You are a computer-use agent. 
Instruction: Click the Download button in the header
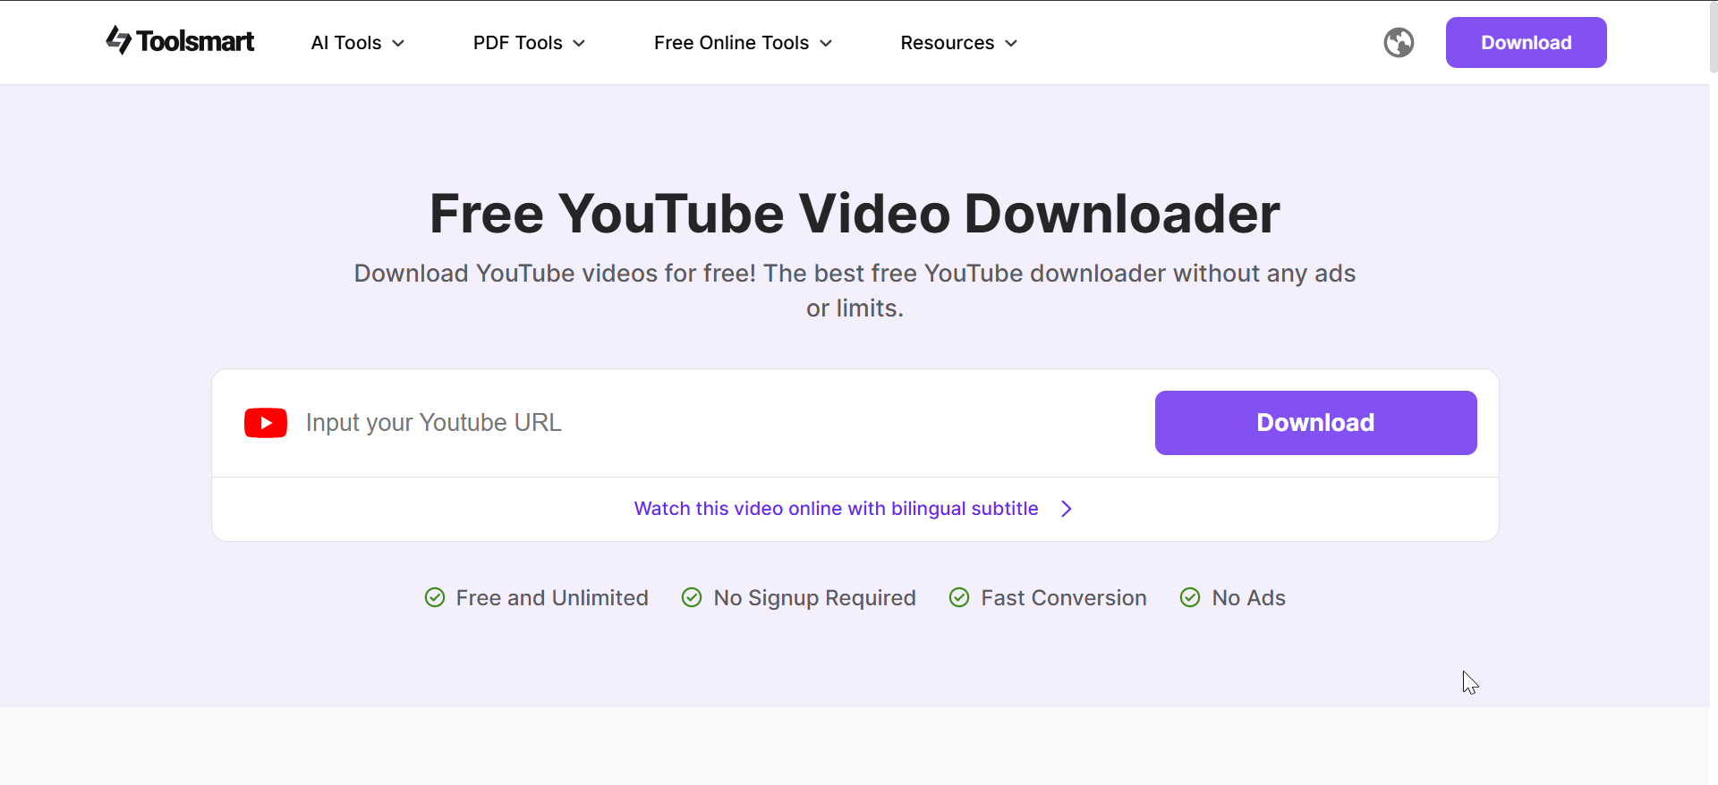pos(1527,42)
